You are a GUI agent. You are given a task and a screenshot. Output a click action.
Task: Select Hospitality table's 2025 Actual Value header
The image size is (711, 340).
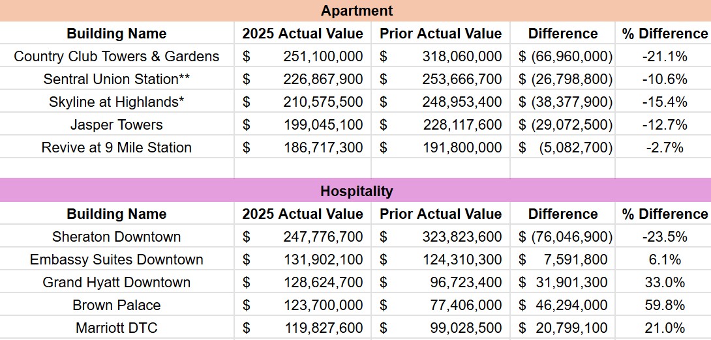[x=303, y=213]
